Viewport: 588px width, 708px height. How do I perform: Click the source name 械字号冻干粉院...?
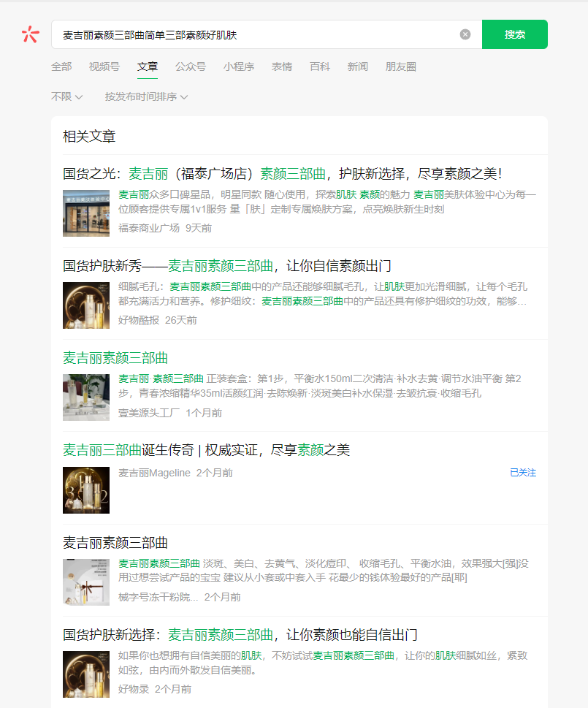(x=158, y=597)
